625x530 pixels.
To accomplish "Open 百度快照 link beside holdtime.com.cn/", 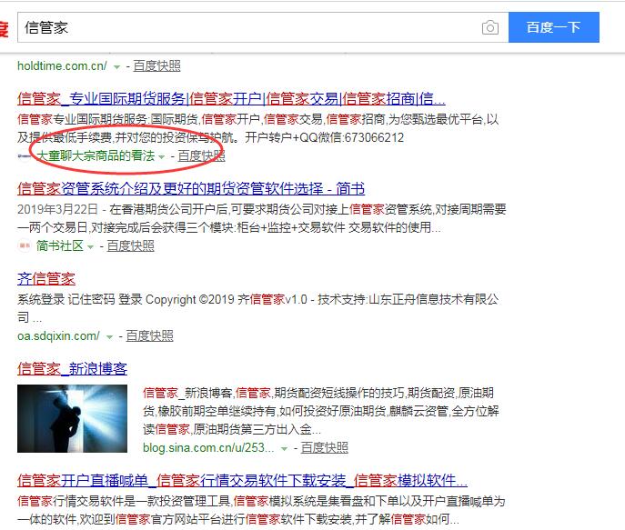I will tap(156, 66).
